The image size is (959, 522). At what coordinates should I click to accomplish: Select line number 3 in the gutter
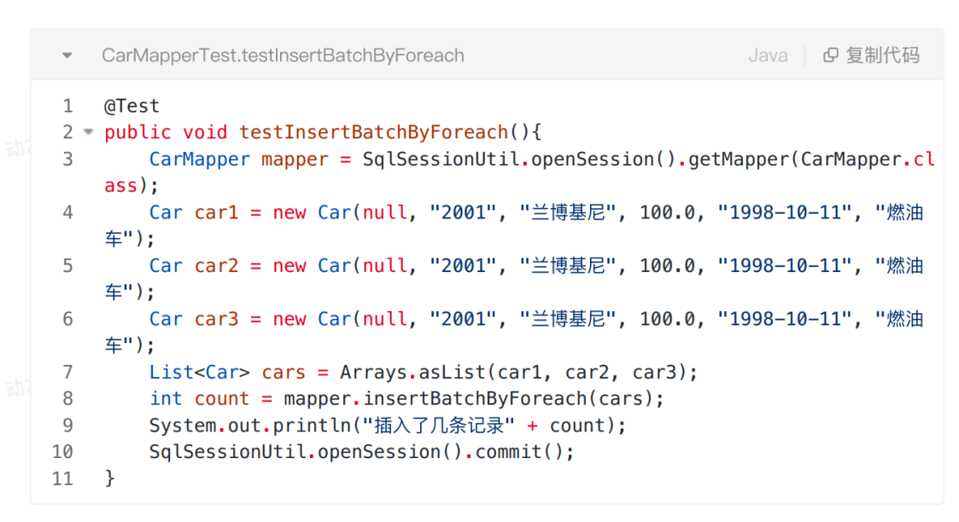(x=67, y=159)
